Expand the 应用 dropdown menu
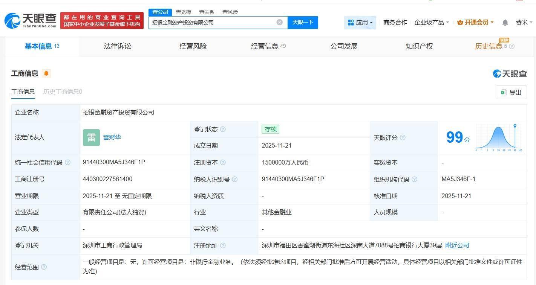The height and width of the screenshot is (285, 536). tap(360, 23)
